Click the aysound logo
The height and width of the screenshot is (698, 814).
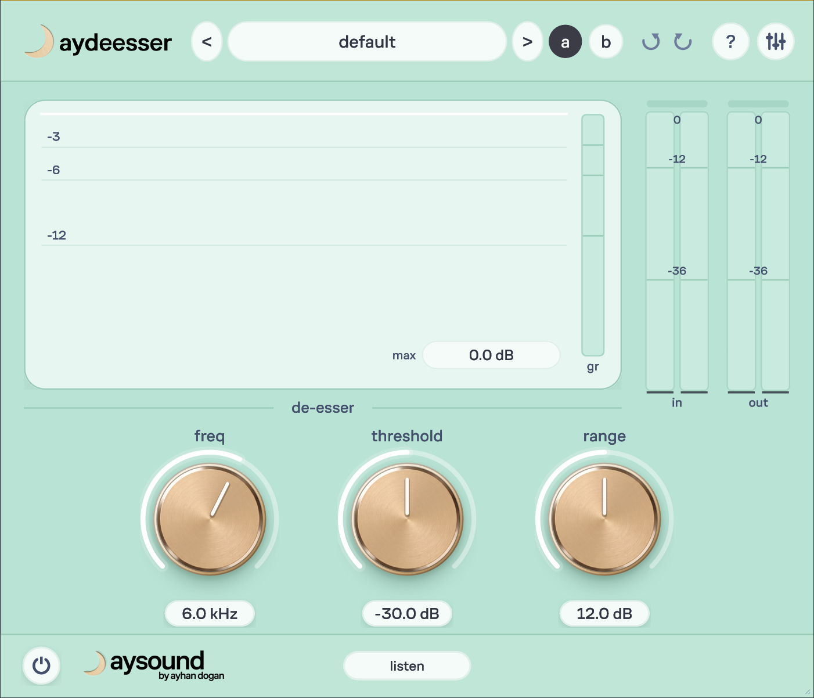pyautogui.click(x=154, y=665)
